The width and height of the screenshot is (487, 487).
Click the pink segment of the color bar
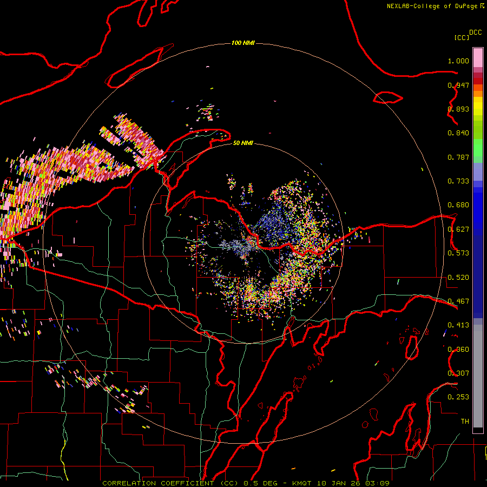pyautogui.click(x=478, y=58)
